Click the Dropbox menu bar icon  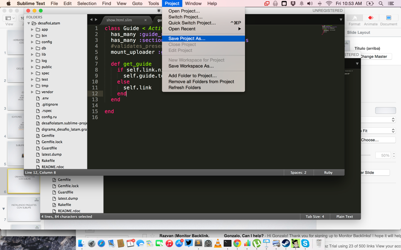click(293, 3)
